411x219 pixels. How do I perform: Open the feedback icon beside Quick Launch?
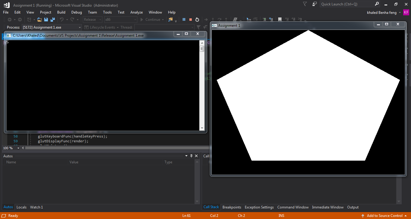point(315,4)
